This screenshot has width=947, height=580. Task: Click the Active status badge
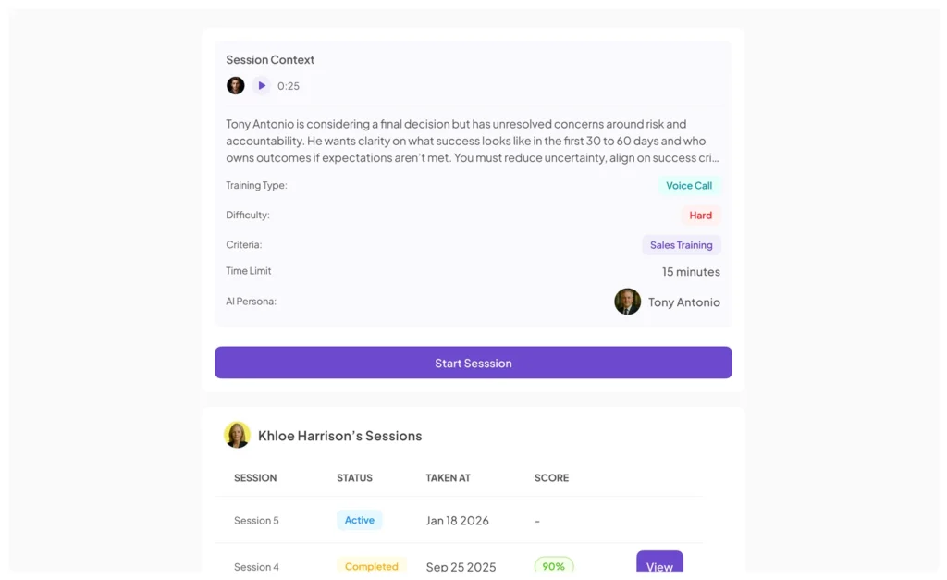point(359,520)
